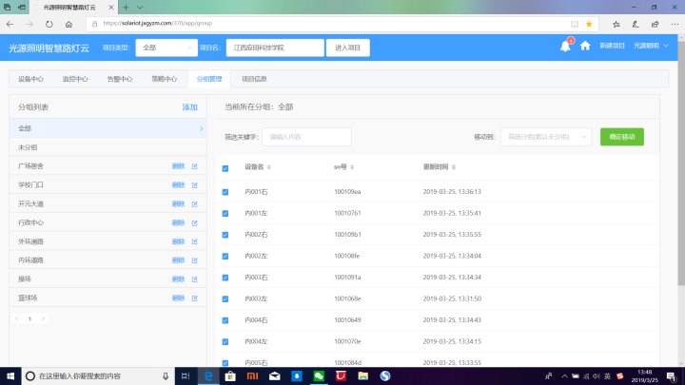Select the 分组管理 tab
This screenshot has width=685, height=385.
point(209,79)
